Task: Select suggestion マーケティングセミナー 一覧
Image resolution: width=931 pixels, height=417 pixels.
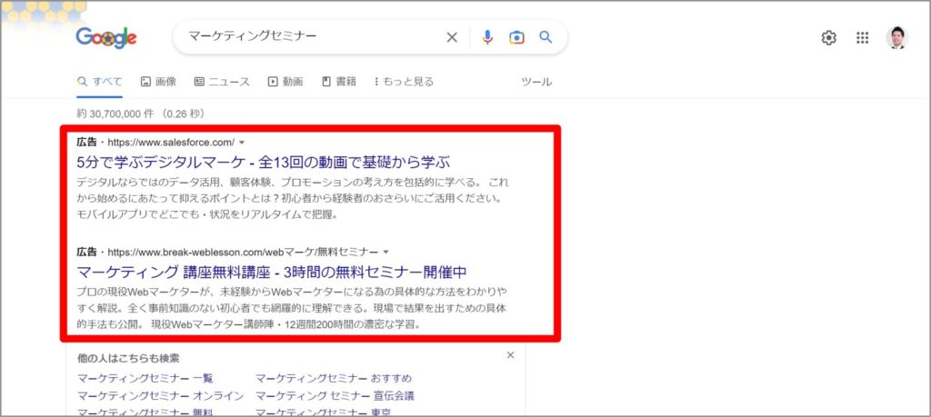Action: [145, 379]
